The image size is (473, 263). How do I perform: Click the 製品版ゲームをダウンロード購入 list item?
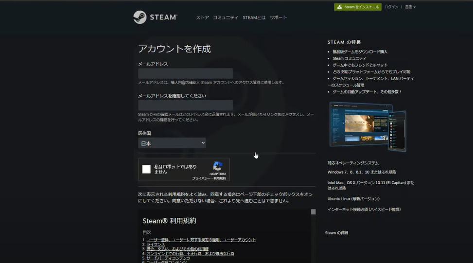click(360, 52)
